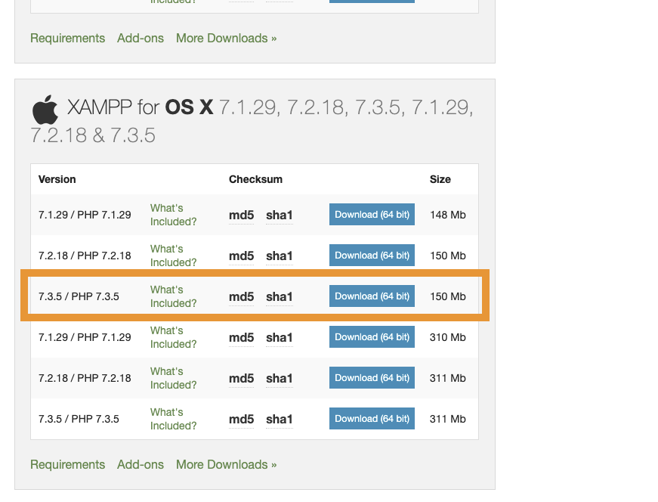Open What's Included for the 310 Mb row
Viewport: 658px width, 502px height.
[173, 337]
